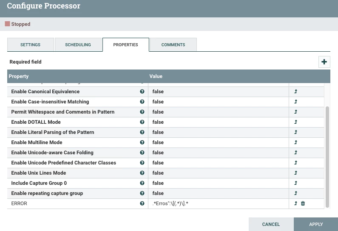Cancel the processor configuration
Viewport: 338px width, 231px height.
271,224
